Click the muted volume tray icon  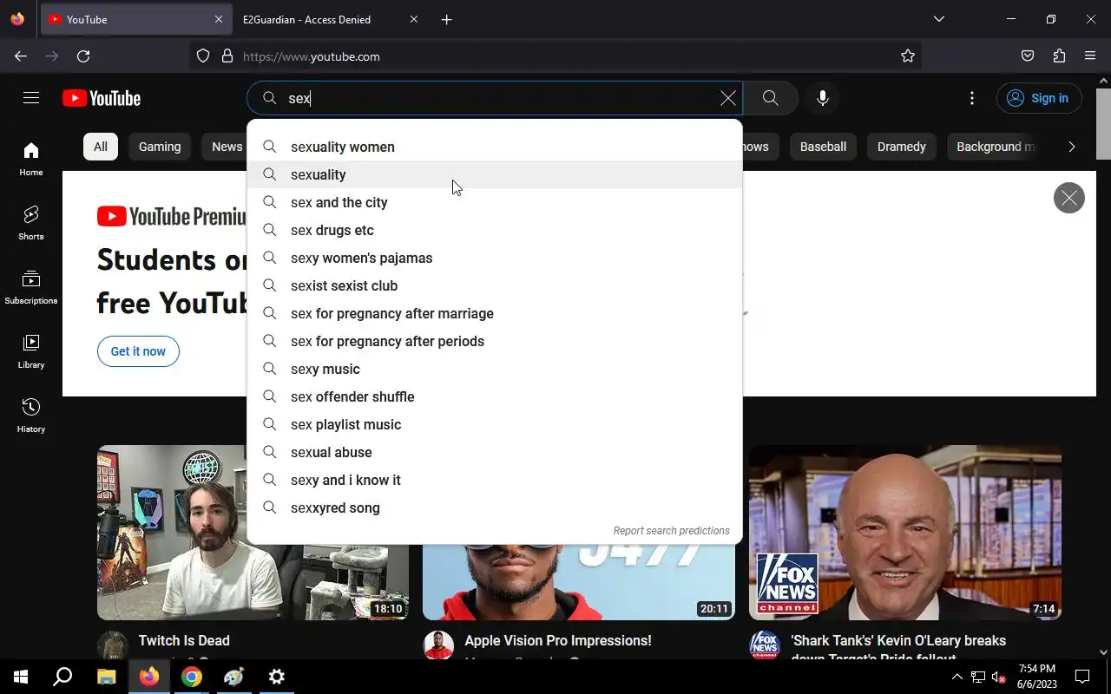click(x=998, y=677)
